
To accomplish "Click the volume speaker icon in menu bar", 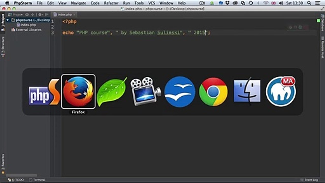I will [x=281, y=3].
